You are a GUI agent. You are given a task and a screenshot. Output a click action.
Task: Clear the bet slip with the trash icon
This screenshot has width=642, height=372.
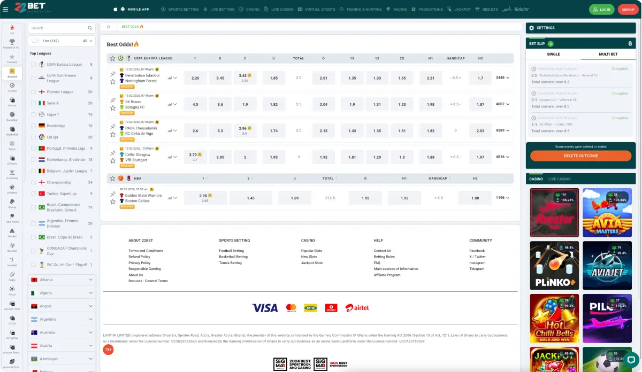(630, 43)
